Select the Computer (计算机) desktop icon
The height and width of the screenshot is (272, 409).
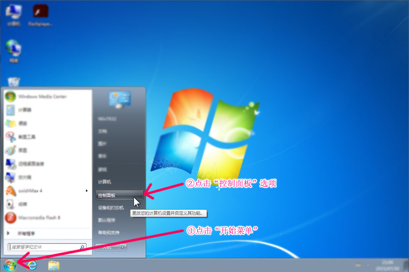pyautogui.click(x=14, y=15)
